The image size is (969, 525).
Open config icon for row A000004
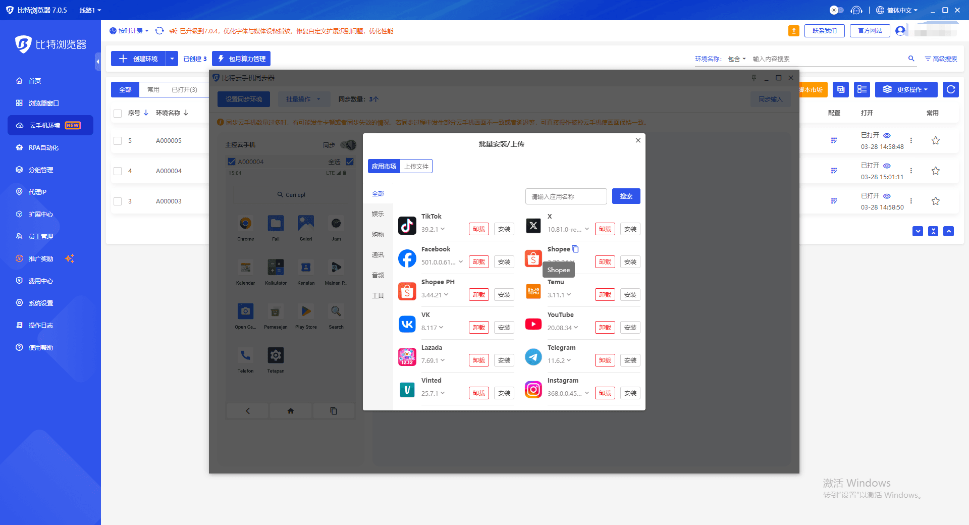pyautogui.click(x=834, y=171)
